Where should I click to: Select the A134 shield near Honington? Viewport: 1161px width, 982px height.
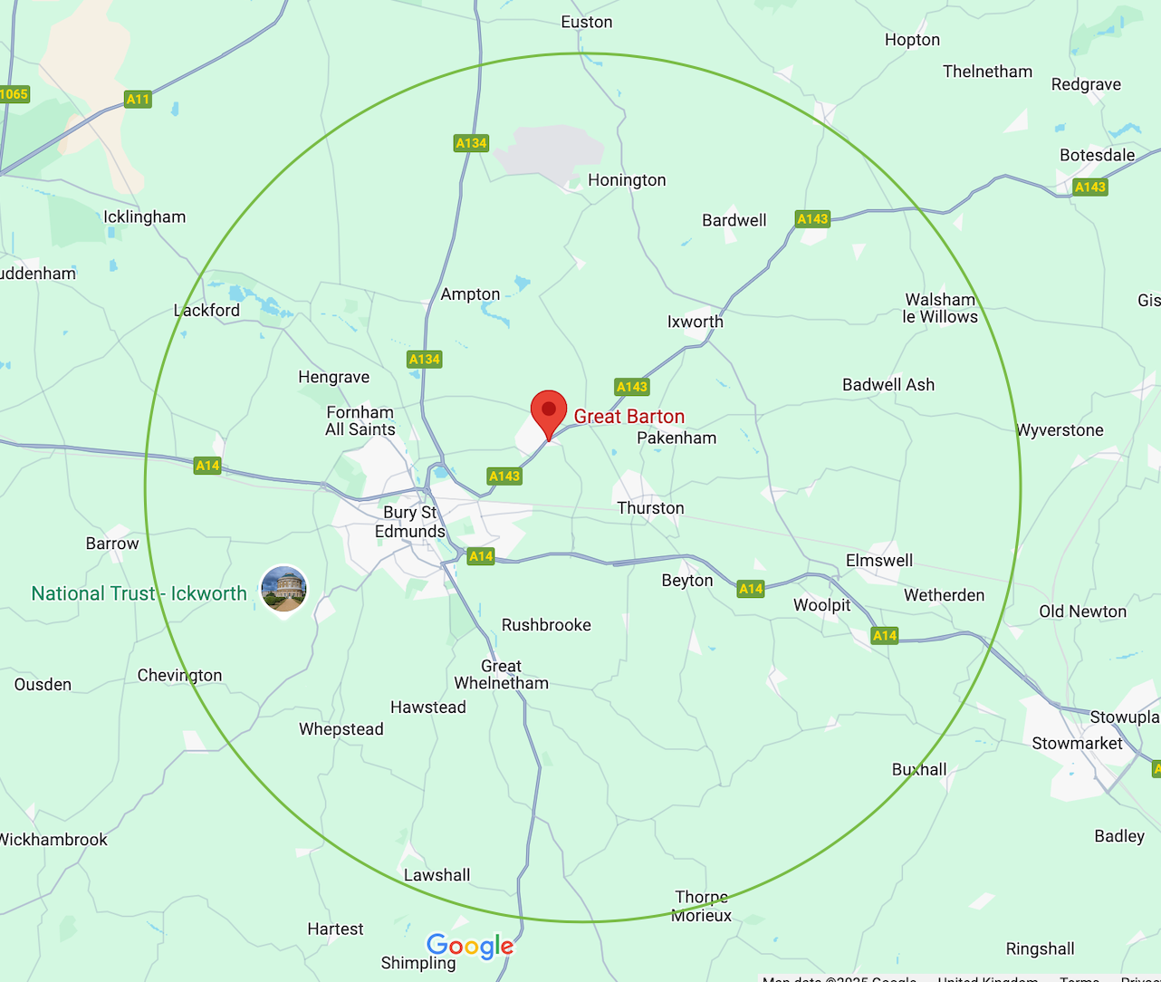click(x=471, y=143)
